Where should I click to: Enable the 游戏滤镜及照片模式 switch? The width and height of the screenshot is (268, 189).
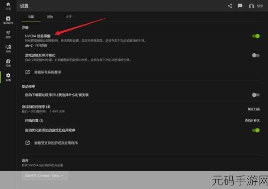click(x=256, y=55)
